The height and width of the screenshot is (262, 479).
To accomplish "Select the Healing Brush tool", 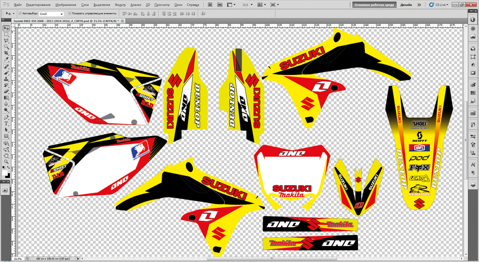I will (6, 67).
